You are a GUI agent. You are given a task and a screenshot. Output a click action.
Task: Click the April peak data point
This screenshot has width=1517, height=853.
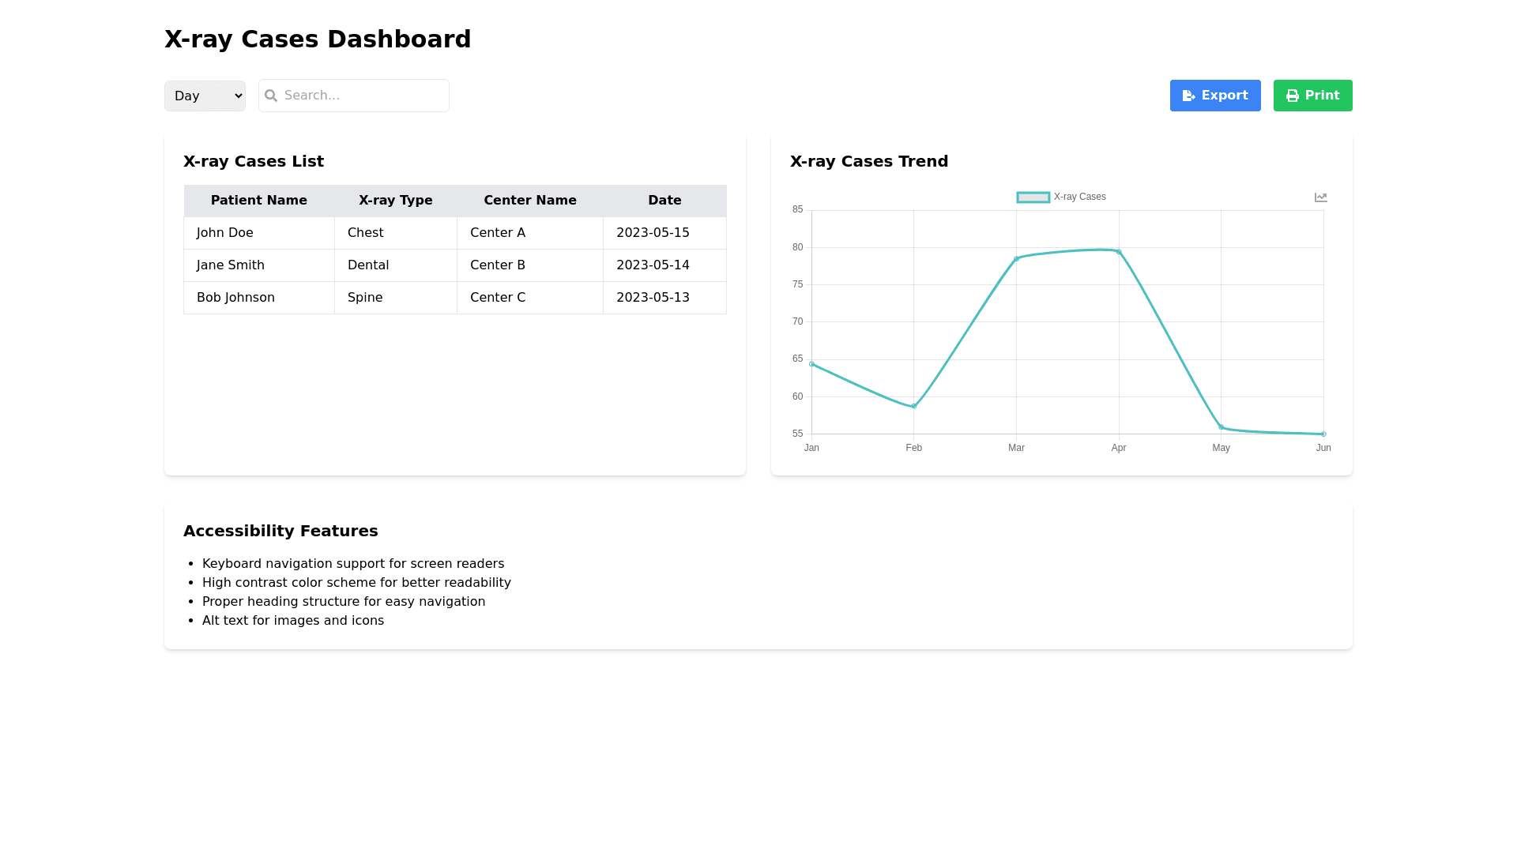1119,252
